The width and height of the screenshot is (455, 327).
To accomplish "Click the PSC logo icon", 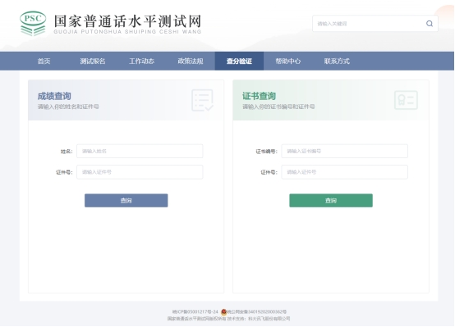I will [33, 23].
